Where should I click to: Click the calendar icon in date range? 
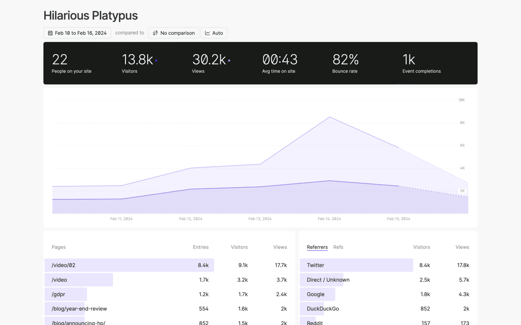pyautogui.click(x=50, y=33)
